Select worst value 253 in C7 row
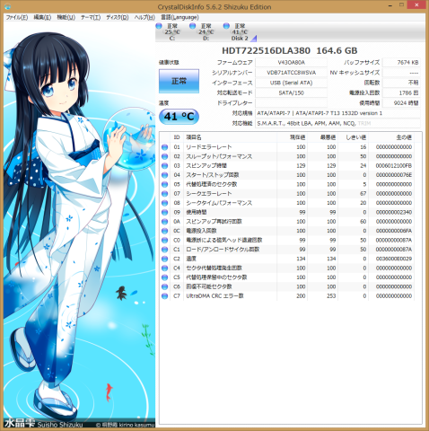This screenshot has height=431, width=429. pyautogui.click(x=331, y=296)
